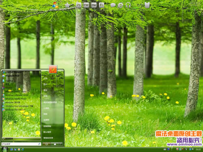Open Internet Explorer from the dock's e icon

click(120, 5)
